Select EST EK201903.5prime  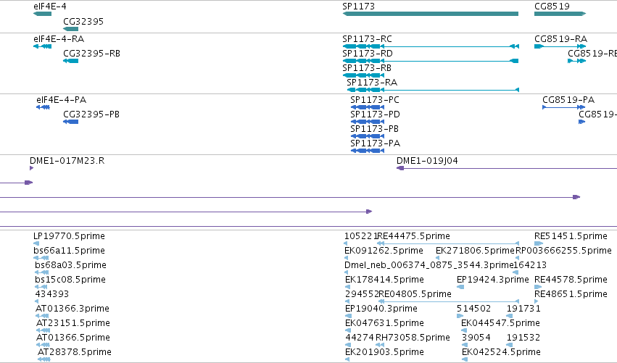point(348,359)
